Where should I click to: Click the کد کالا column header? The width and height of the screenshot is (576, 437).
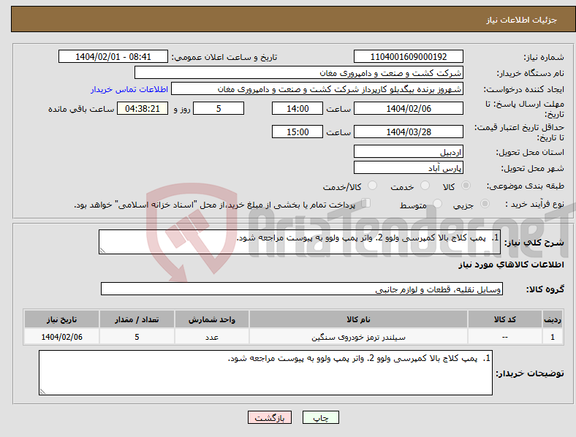pos(505,319)
